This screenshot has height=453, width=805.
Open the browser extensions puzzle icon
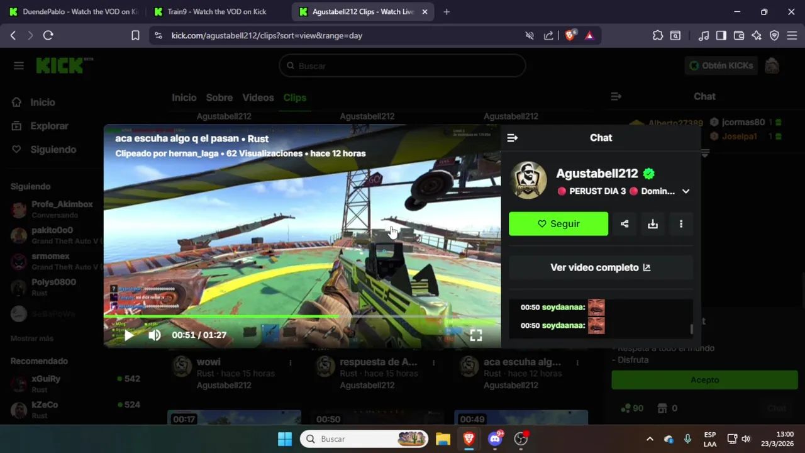[658, 36]
